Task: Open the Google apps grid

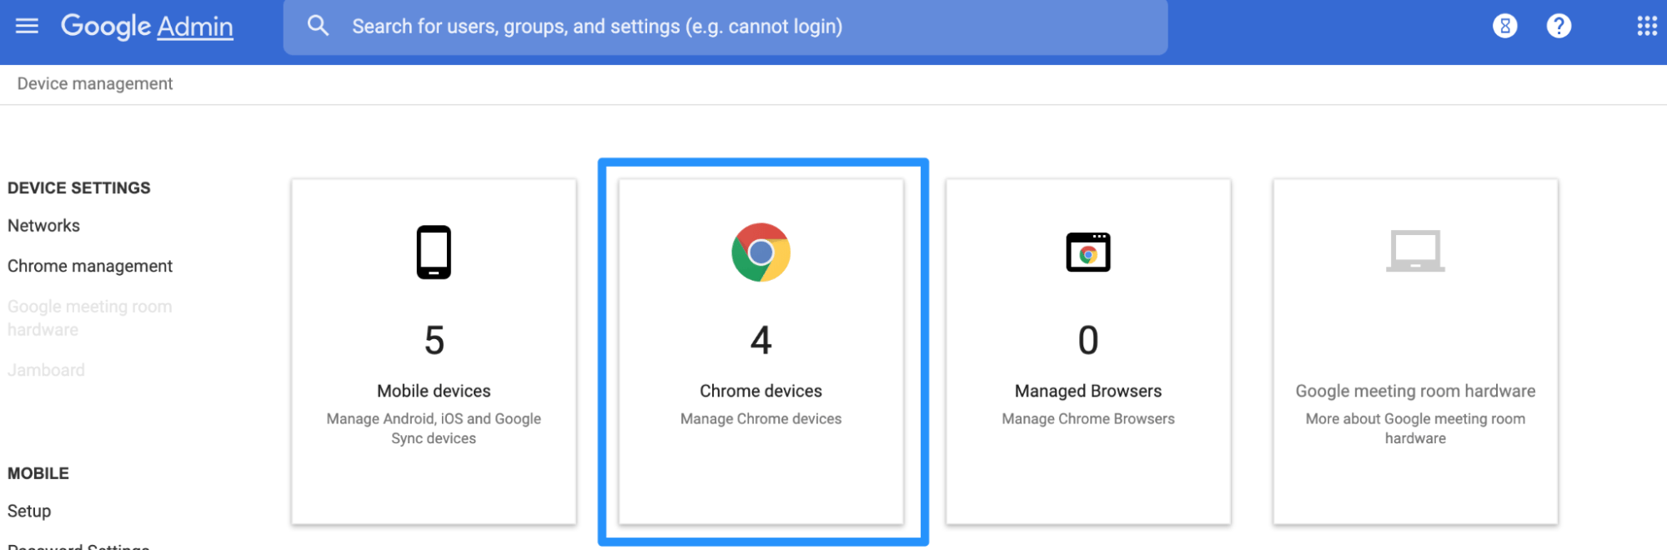Action: [x=1646, y=26]
